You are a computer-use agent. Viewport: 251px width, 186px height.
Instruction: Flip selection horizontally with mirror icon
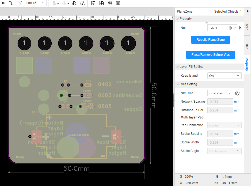(x=74, y=3)
